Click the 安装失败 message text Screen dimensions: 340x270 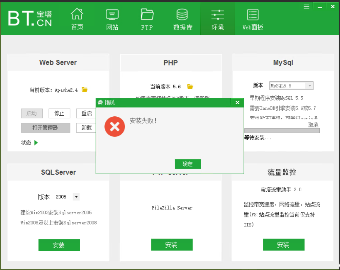pos(143,121)
